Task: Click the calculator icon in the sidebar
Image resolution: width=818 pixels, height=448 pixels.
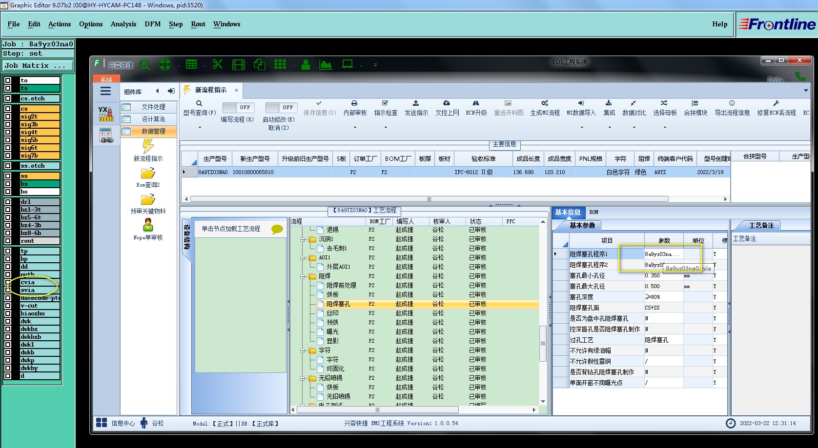Action: (106, 136)
